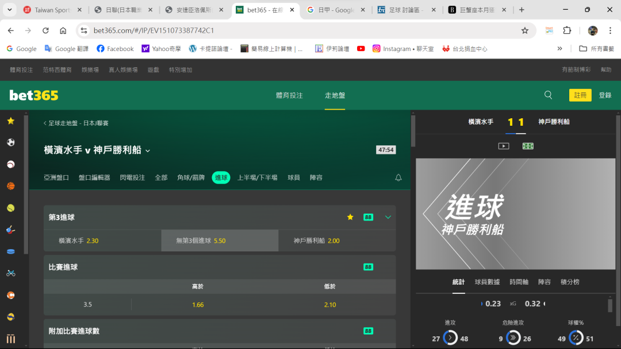621x349 pixels.
Task: Go to browser home page
Action: click(63, 30)
